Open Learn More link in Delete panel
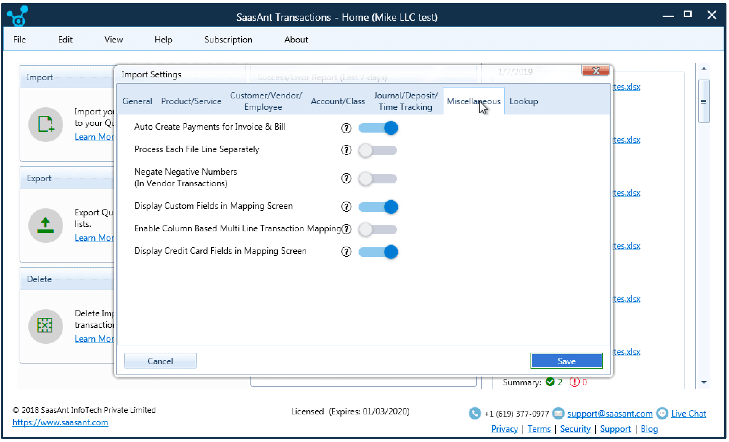This screenshot has width=729, height=442. (x=94, y=339)
